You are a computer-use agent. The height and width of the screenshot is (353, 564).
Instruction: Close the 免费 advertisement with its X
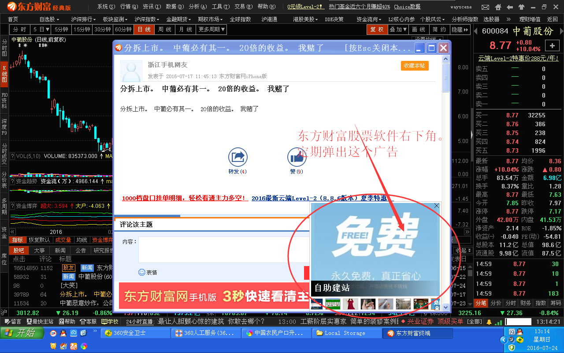[x=437, y=206]
